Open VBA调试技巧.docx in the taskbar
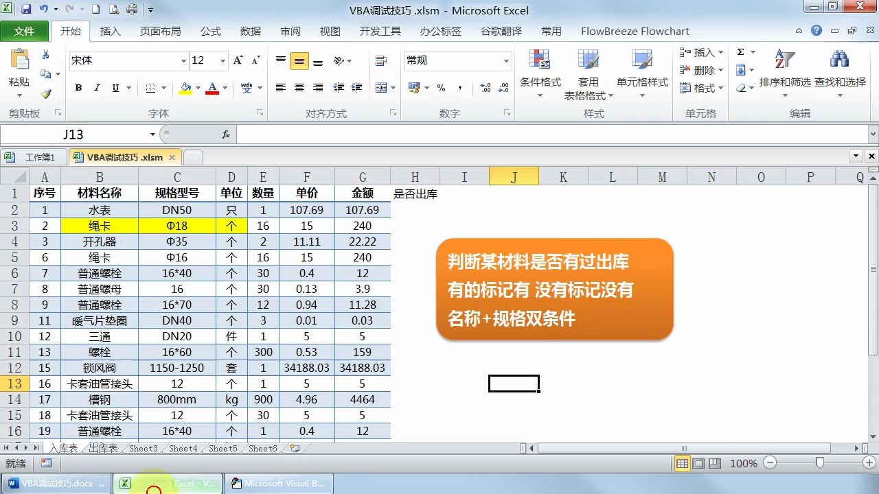879x494 pixels. pos(56,483)
